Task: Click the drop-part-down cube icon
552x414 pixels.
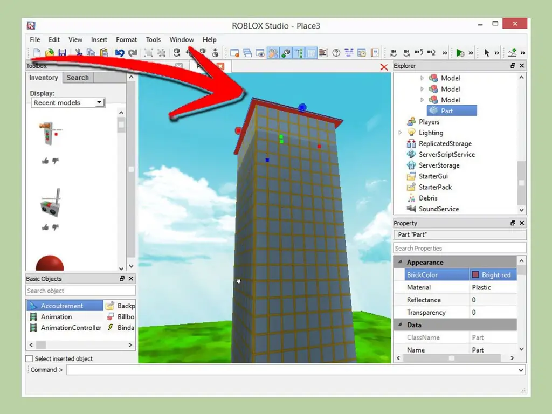Action: click(215, 53)
